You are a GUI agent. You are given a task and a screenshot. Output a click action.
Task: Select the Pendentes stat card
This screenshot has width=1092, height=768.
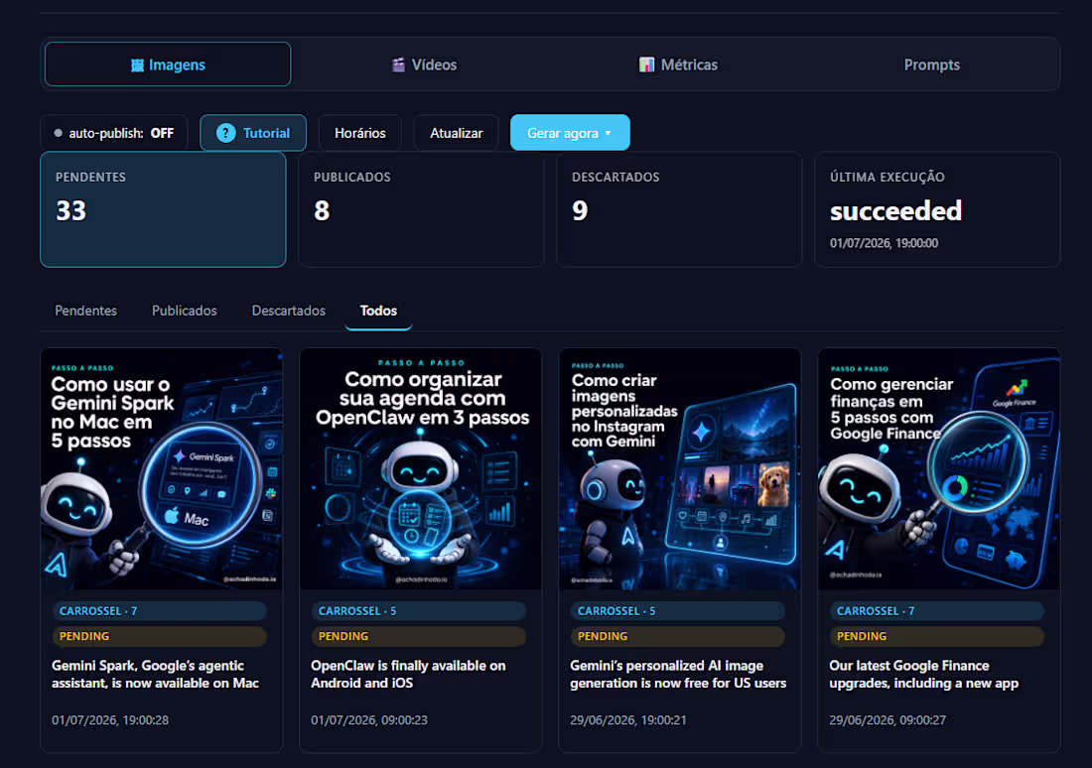pyautogui.click(x=163, y=209)
